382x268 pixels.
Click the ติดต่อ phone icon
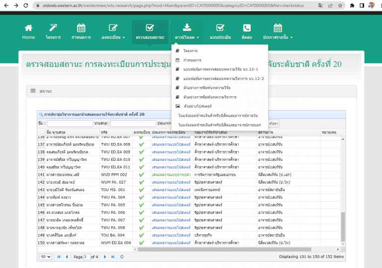[247, 28]
